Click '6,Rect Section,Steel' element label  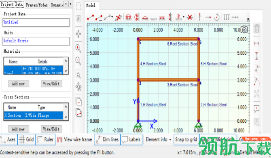click(x=182, y=44)
